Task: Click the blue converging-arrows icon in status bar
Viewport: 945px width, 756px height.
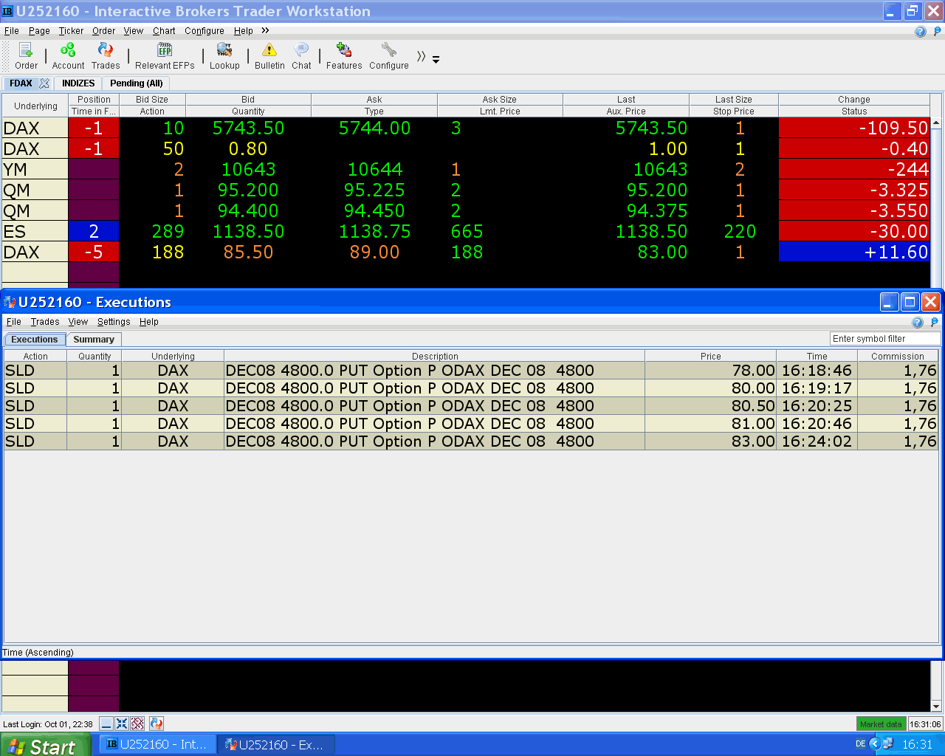Action: (122, 724)
